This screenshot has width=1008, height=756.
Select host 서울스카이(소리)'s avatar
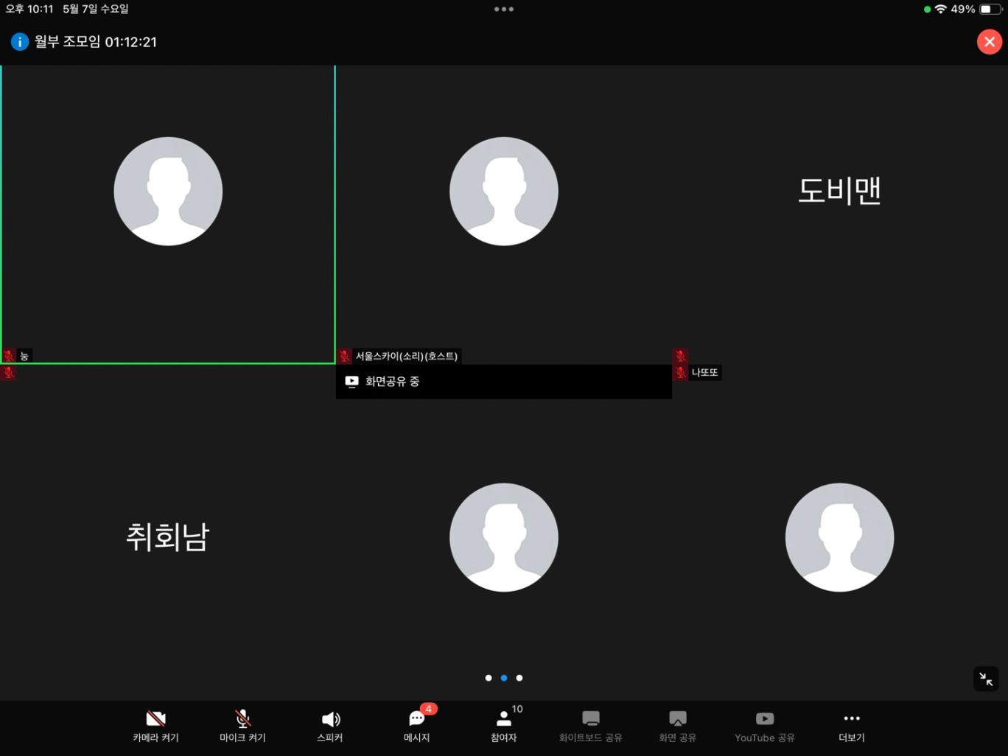pos(504,192)
